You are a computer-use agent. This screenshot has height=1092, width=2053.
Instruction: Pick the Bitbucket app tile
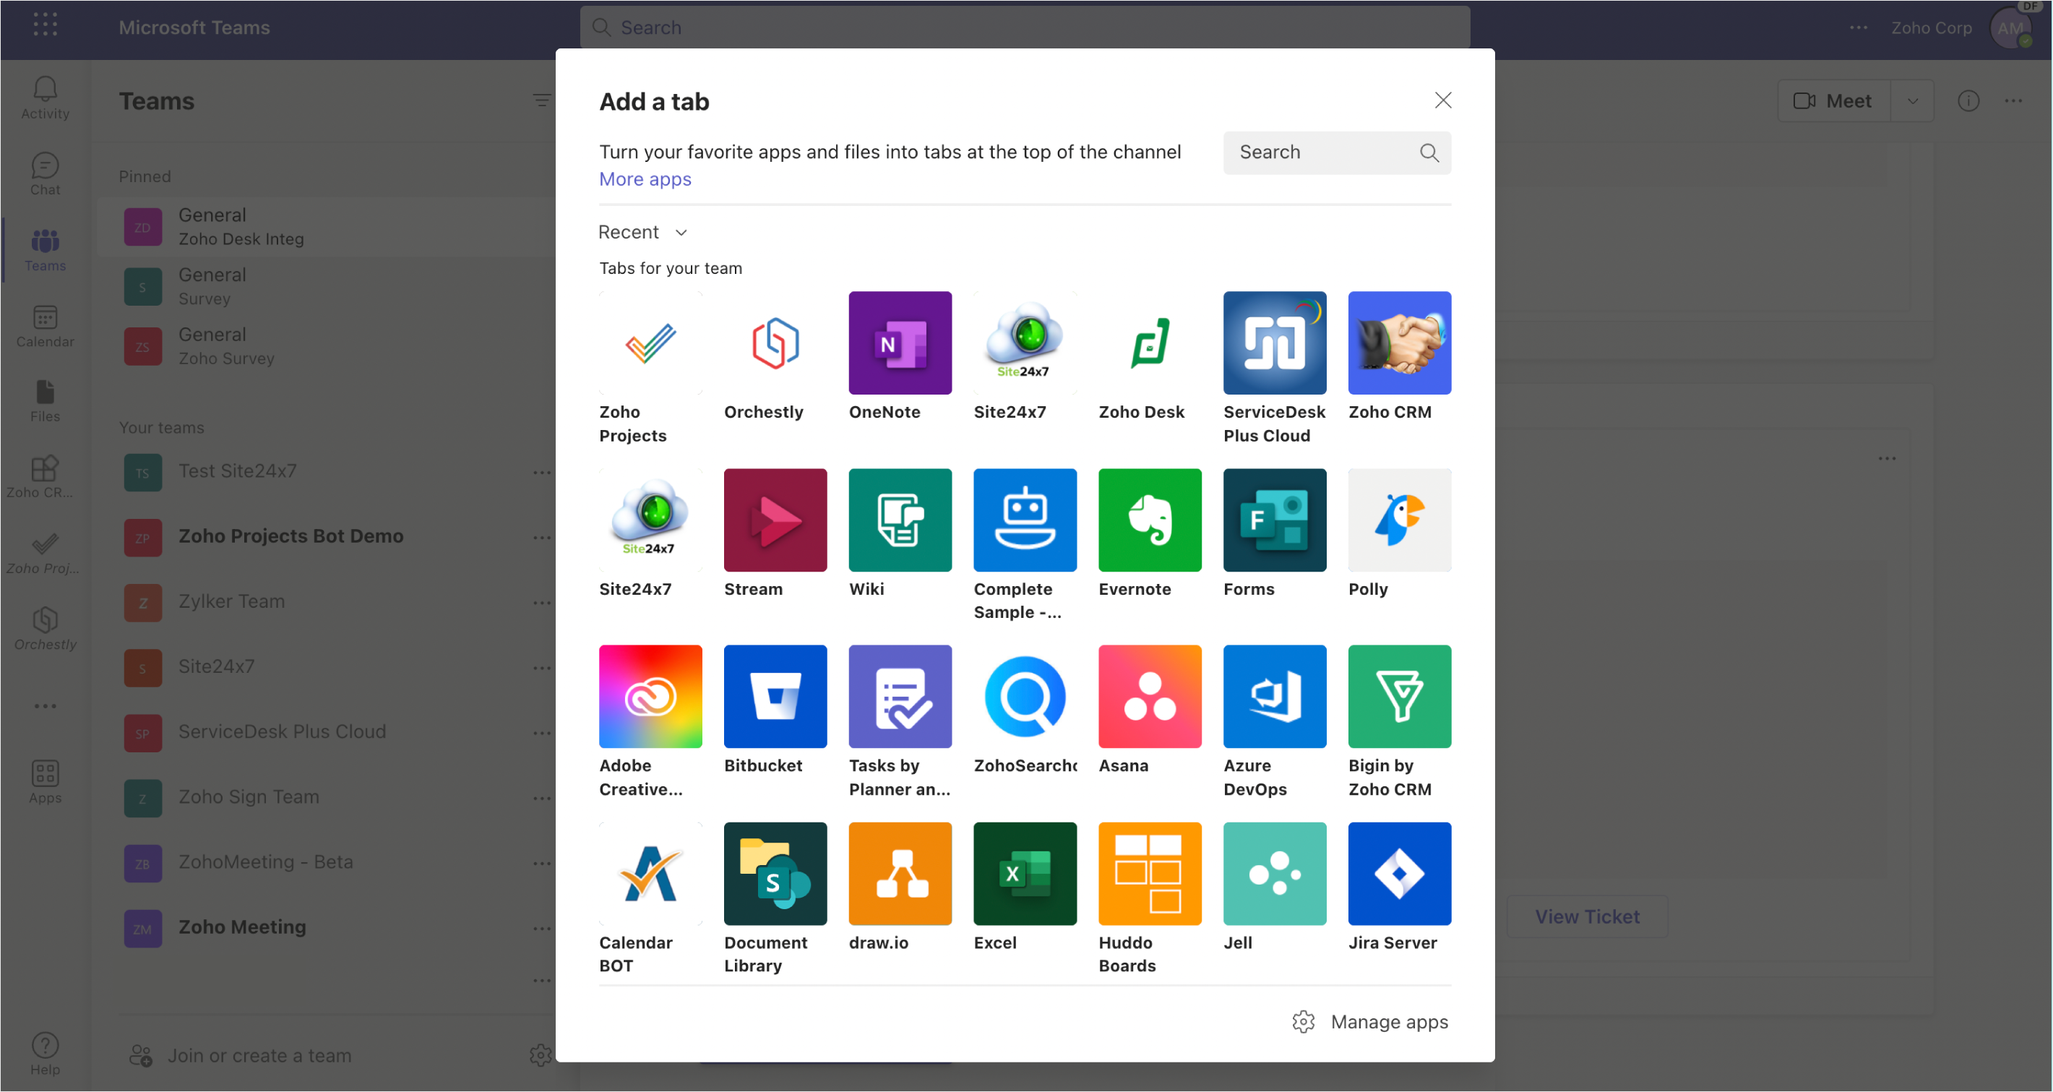pos(775,696)
